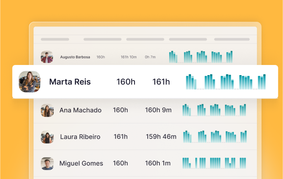This screenshot has height=179, width=283.
Task: Click Augusto Barbosa's 0h 7m balance
Action: click(150, 57)
